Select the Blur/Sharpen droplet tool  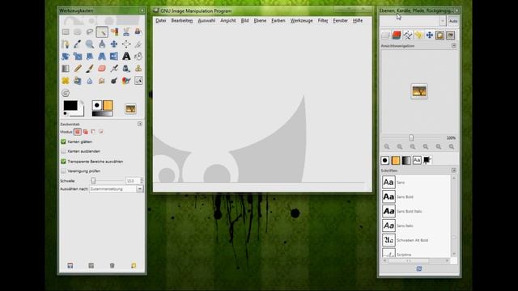(90, 81)
